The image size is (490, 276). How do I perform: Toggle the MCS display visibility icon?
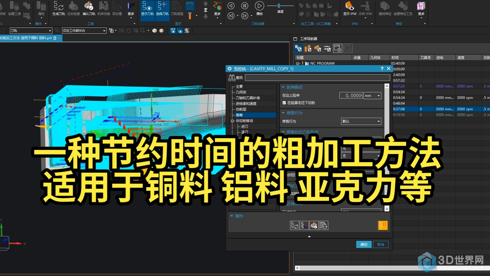[x=173, y=31]
